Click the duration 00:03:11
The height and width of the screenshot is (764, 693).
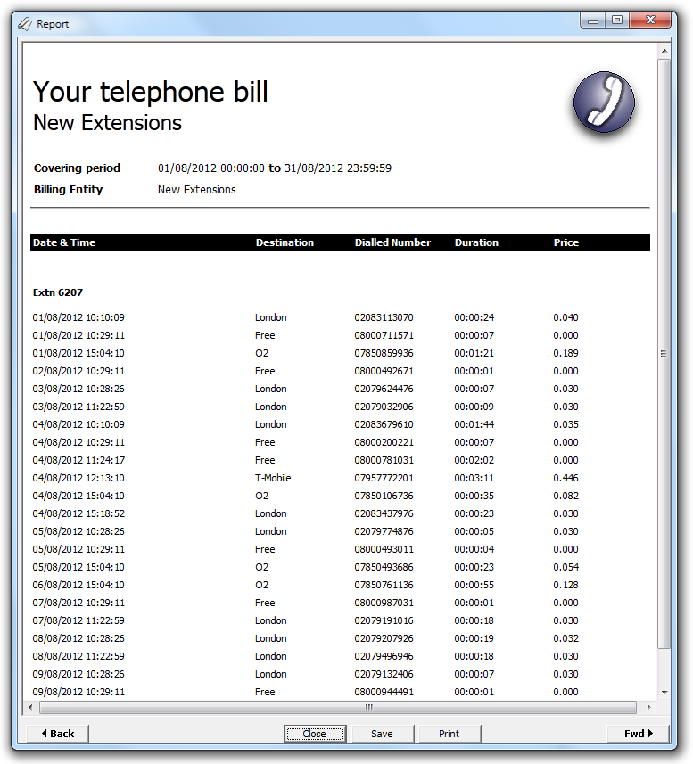474,478
